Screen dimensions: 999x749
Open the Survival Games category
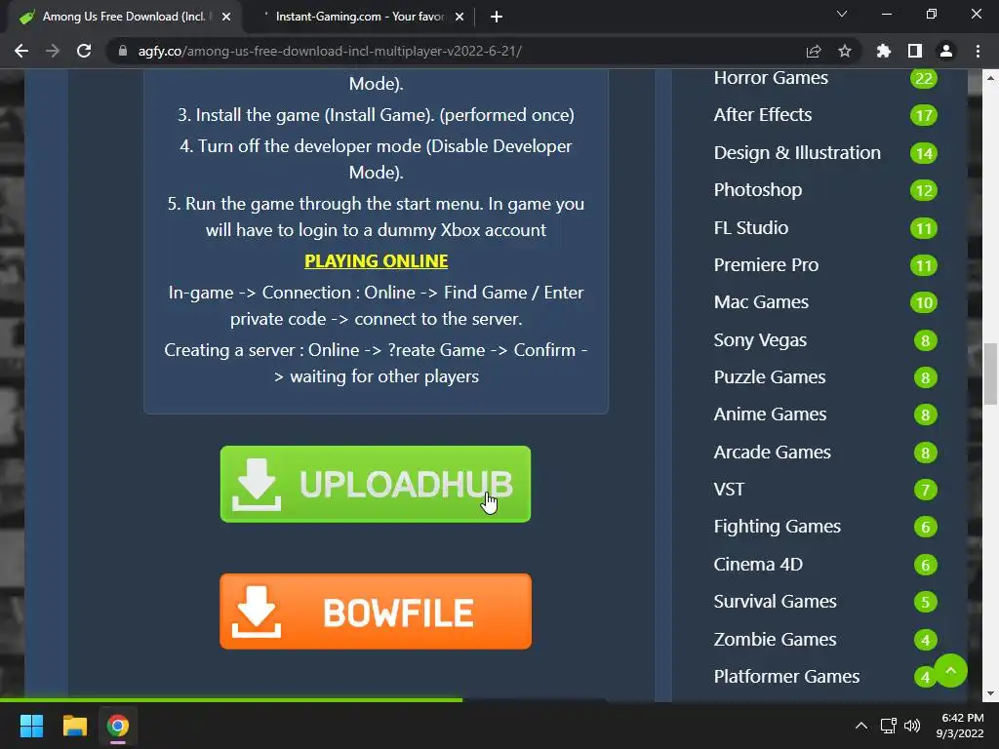click(x=775, y=601)
